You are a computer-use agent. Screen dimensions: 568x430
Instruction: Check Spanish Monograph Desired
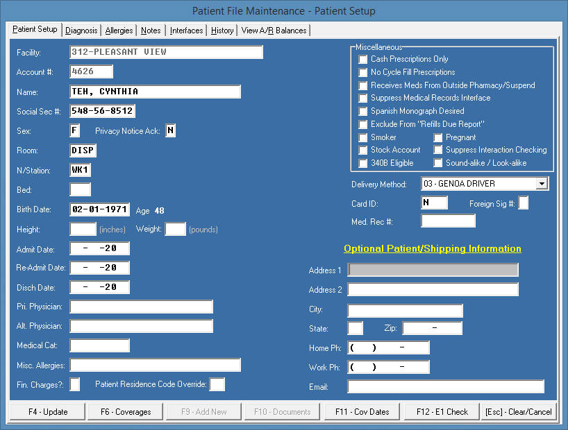363,111
